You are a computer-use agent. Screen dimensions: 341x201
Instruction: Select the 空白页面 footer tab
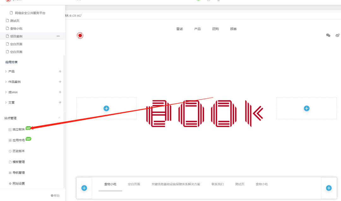pos(134,184)
